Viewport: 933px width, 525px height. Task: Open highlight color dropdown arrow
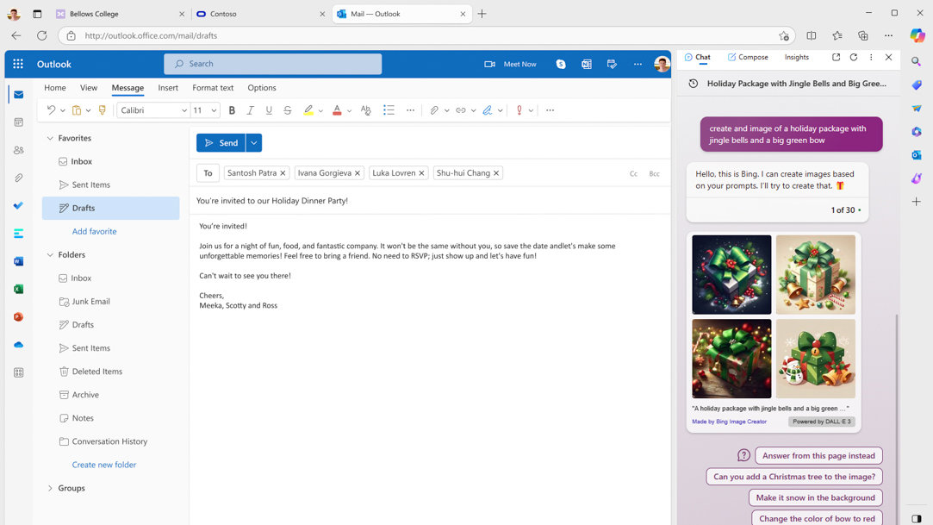coord(320,110)
